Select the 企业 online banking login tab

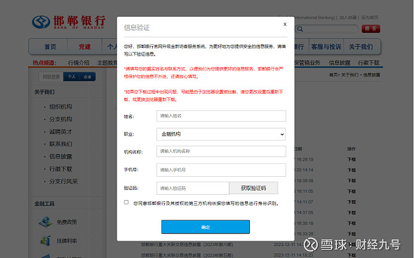tap(87, 76)
